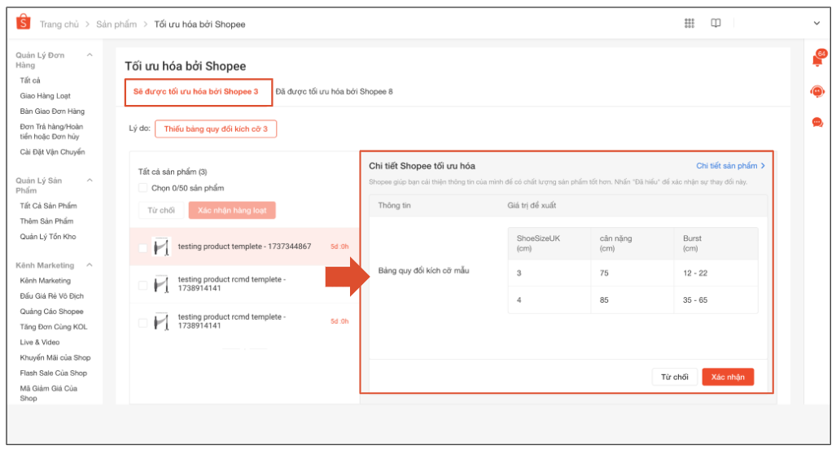
Task: Open 'Đấu Giá Rẻ Vô Địch' in sidebar
Action: click(52, 296)
